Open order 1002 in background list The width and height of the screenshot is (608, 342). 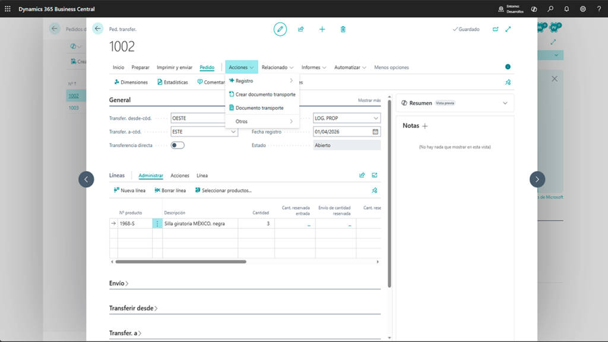74,96
